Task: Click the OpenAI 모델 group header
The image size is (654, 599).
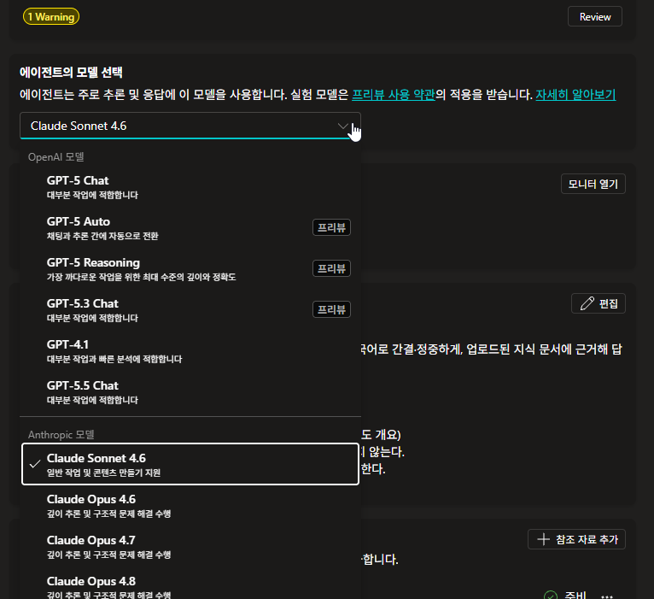Action: tap(55, 157)
